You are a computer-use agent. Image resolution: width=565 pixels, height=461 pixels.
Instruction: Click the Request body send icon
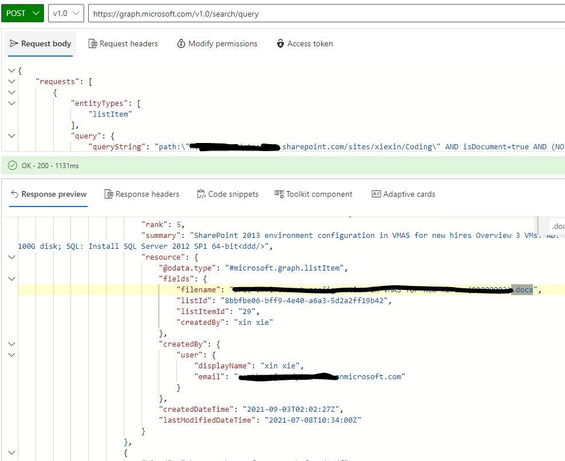point(14,43)
